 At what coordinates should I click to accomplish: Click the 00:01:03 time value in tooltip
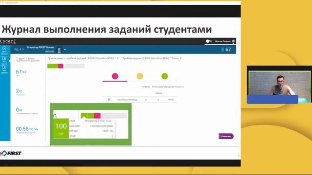click(108, 131)
